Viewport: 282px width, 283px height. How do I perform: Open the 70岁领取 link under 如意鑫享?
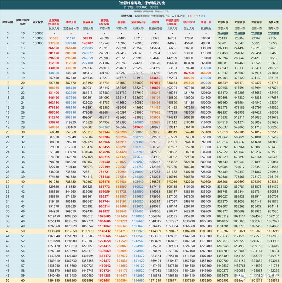256,33
